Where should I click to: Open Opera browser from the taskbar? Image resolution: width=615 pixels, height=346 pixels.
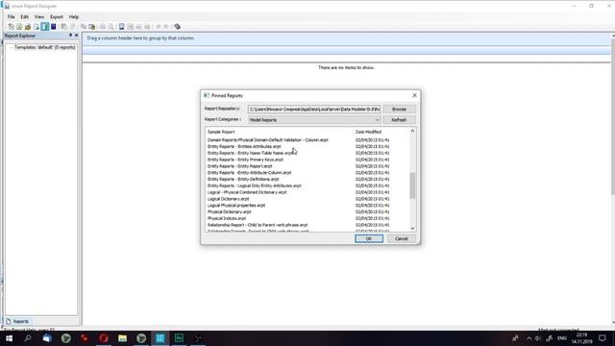coord(104,338)
